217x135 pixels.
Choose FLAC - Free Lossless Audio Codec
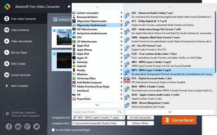tap(169, 56)
